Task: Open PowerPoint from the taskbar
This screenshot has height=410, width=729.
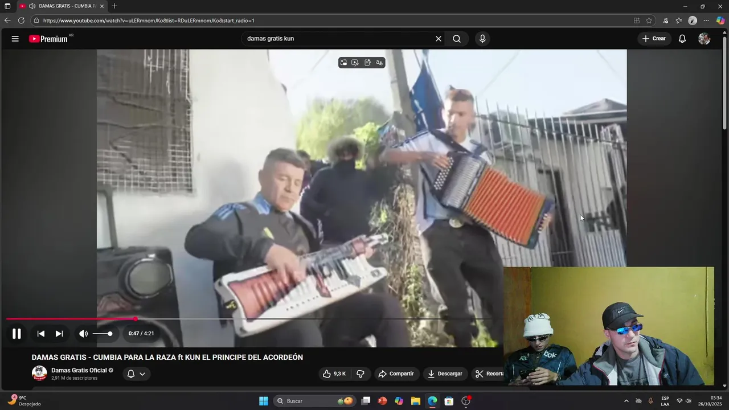Action: click(x=382, y=401)
